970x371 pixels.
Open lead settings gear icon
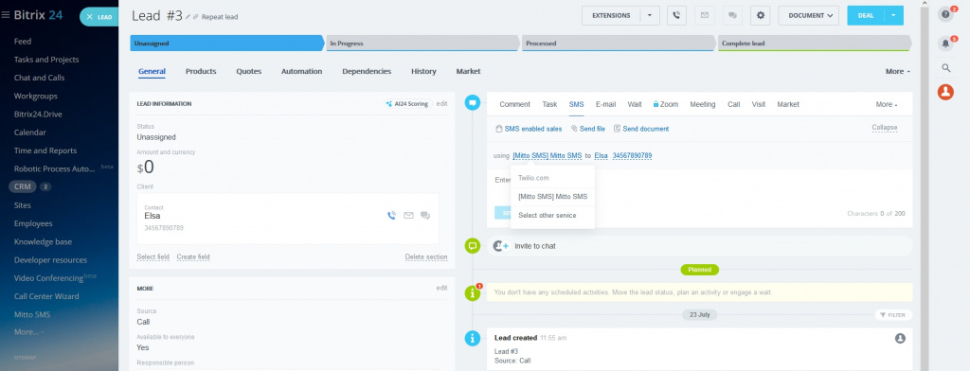761,15
